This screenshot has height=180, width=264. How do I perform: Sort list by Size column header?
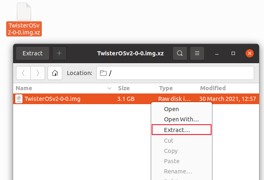[124, 88]
